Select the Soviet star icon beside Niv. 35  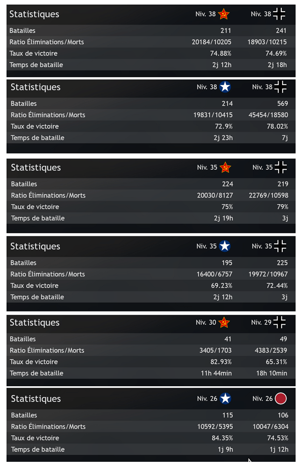coord(225,167)
